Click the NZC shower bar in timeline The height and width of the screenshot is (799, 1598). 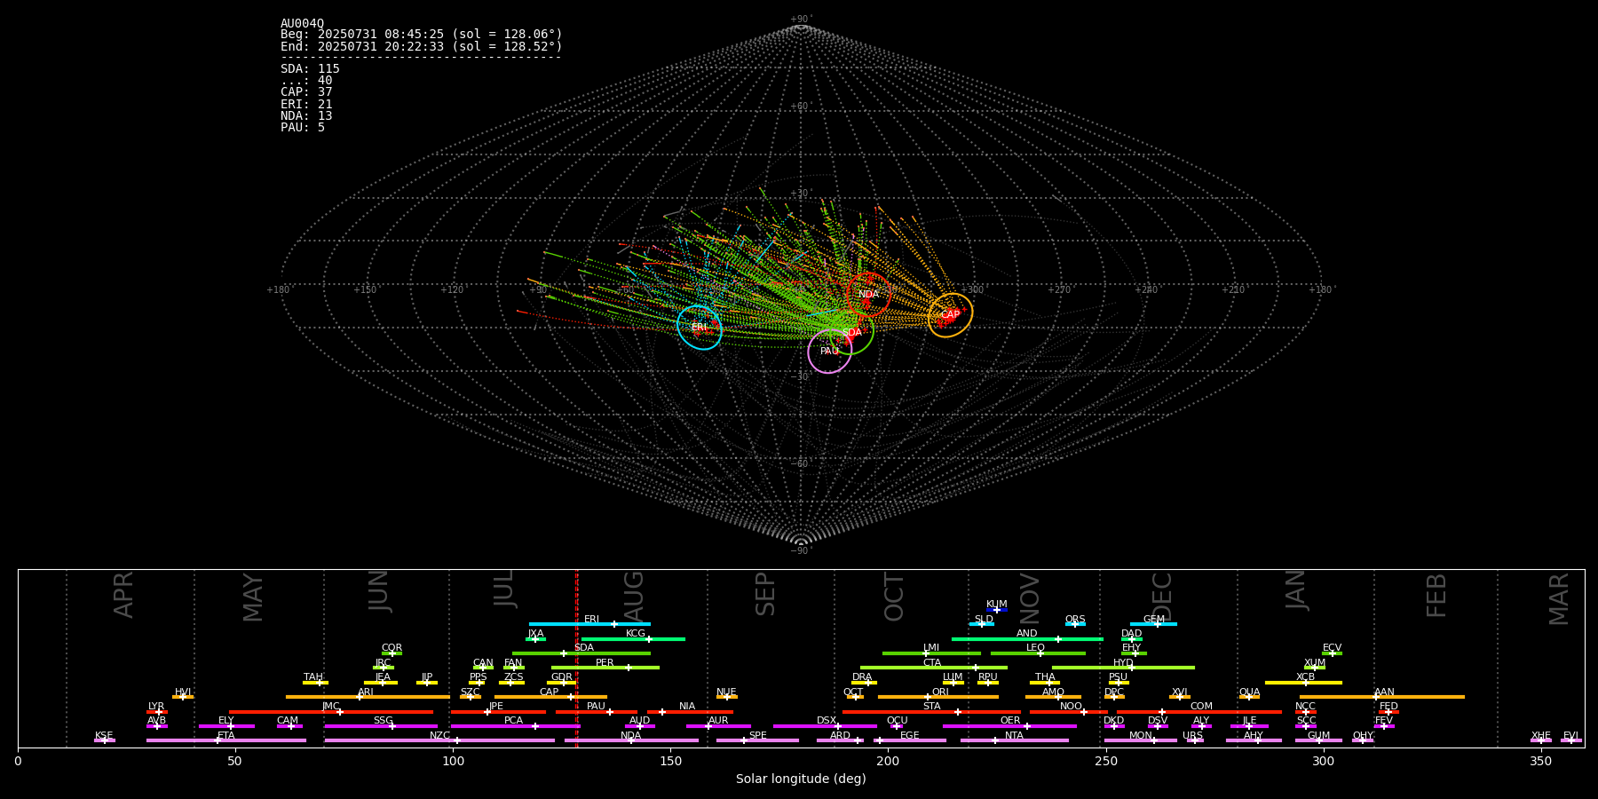(x=439, y=740)
